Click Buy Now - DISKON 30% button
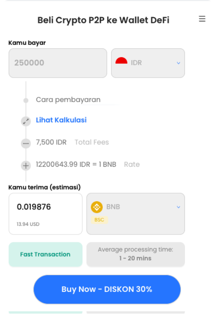 click(x=107, y=289)
